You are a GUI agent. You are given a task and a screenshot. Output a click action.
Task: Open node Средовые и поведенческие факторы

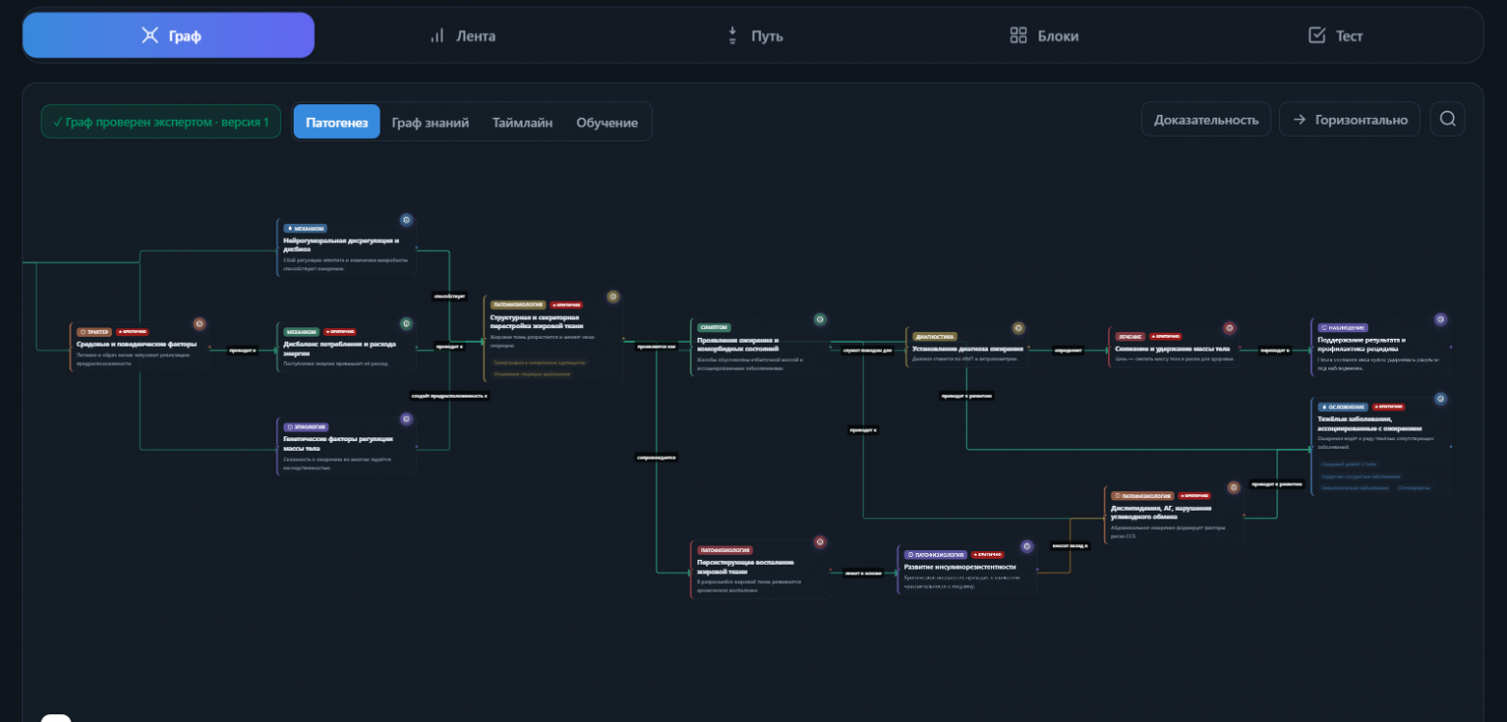tap(140, 347)
